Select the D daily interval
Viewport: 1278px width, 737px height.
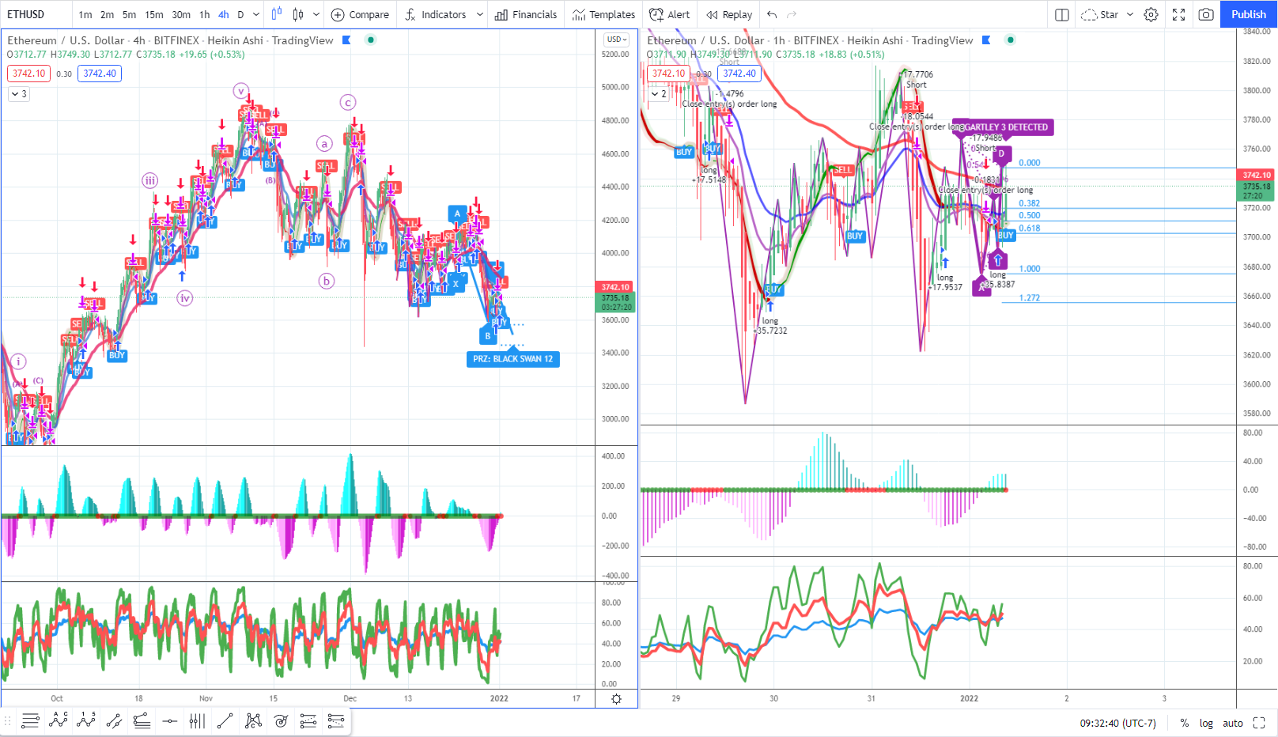point(240,14)
